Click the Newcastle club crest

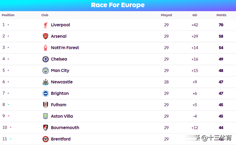45,82
